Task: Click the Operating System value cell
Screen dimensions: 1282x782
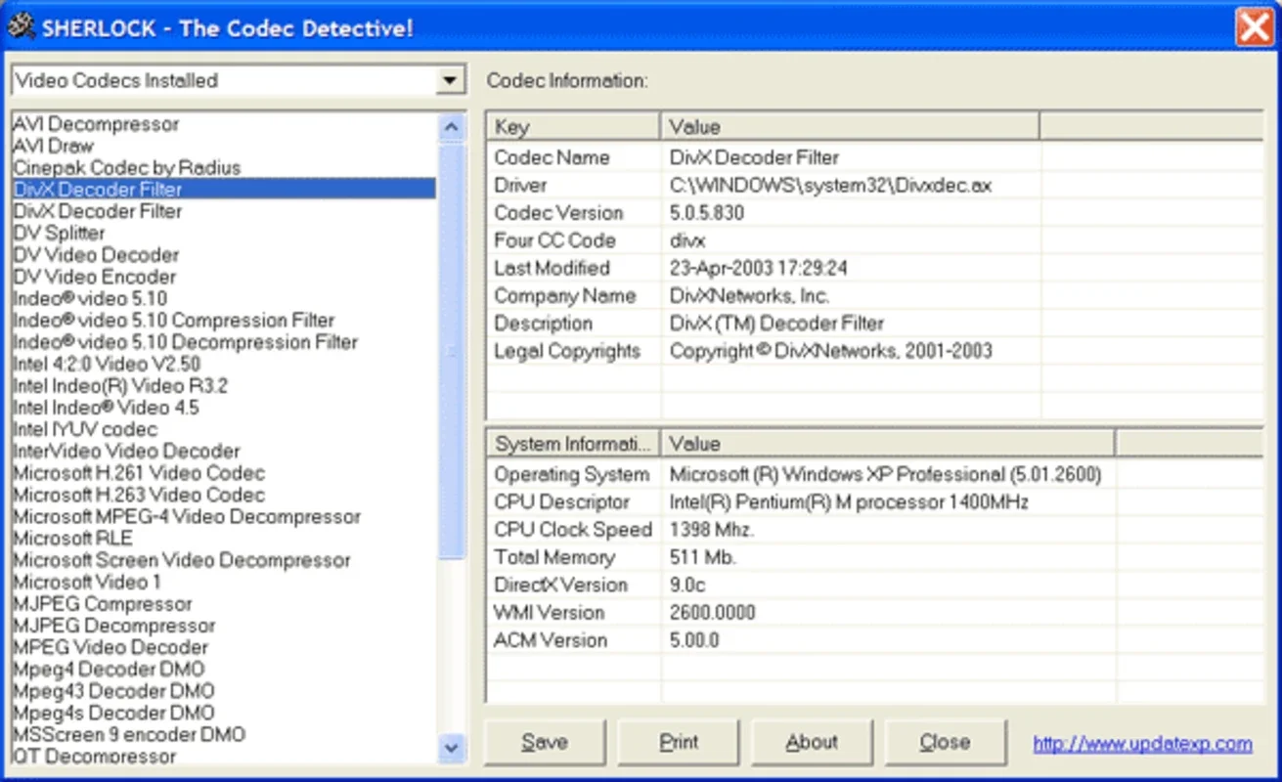Action: [886, 474]
